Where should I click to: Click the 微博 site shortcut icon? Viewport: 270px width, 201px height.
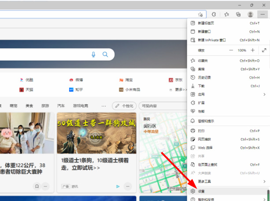pyautogui.click(x=71, y=80)
